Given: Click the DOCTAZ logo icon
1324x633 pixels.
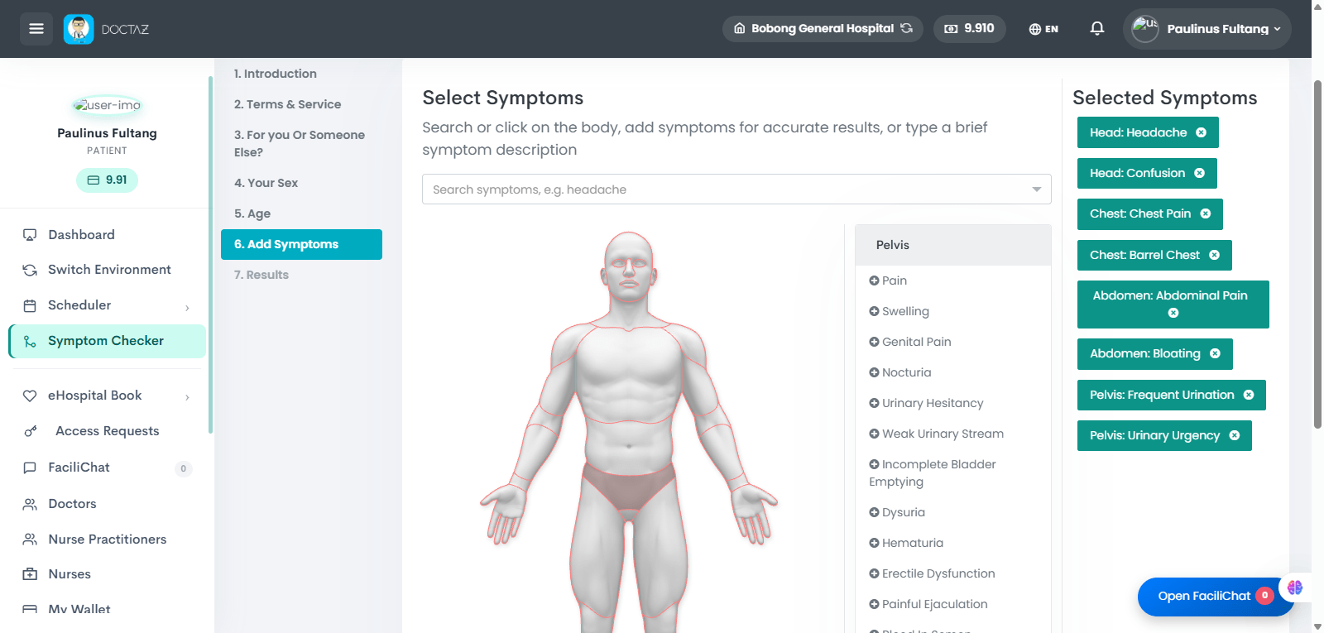Looking at the screenshot, I should click(x=79, y=29).
